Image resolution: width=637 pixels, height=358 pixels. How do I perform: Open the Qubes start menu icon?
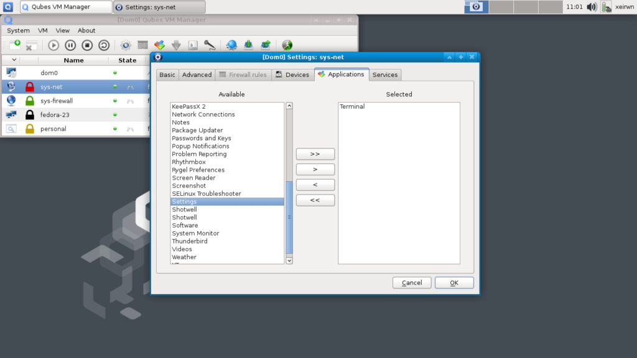click(x=7, y=7)
